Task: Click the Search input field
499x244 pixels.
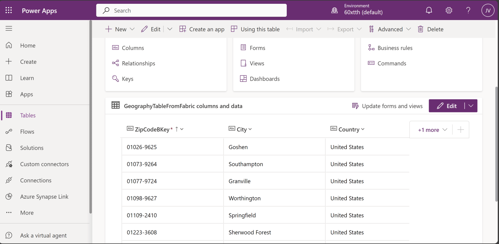Action: pyautogui.click(x=191, y=10)
